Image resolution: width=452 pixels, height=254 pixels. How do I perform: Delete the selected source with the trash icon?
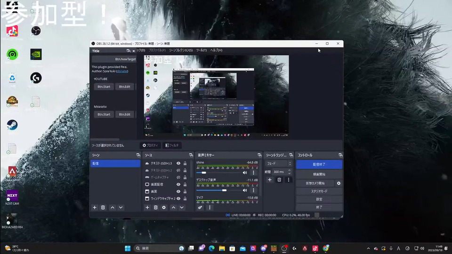coord(155,207)
